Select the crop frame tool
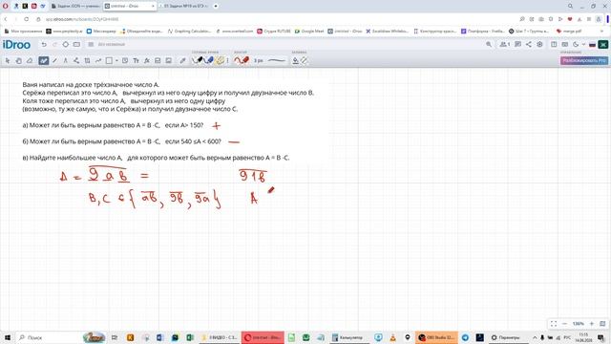 pos(87,60)
